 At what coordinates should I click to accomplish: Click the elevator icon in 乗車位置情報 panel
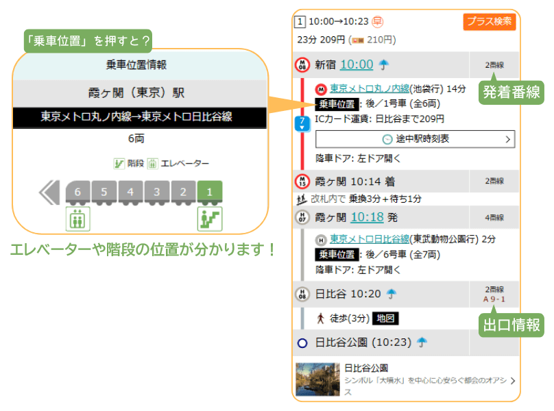click(x=76, y=219)
